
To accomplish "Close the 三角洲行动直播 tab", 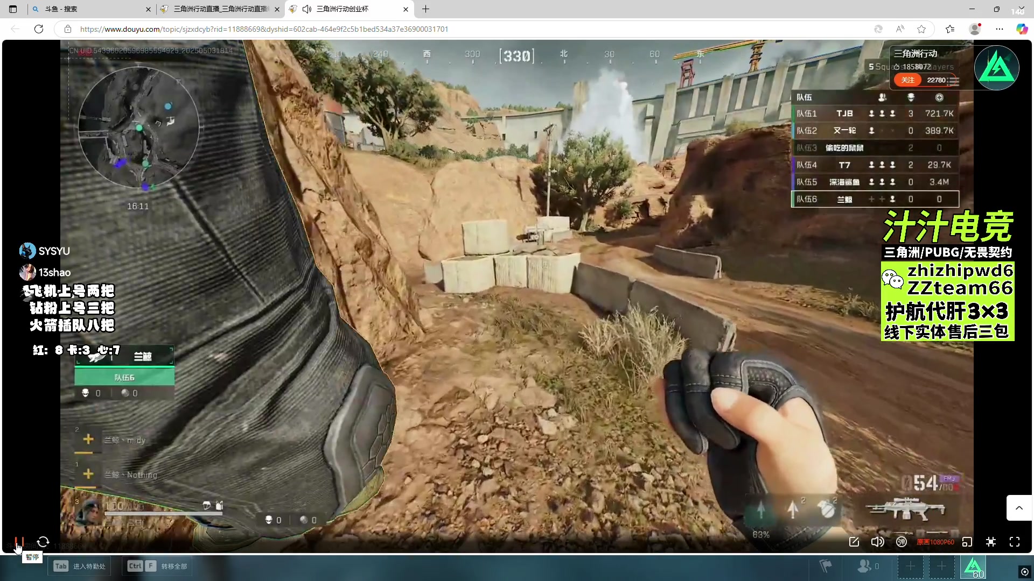I will pyautogui.click(x=277, y=9).
